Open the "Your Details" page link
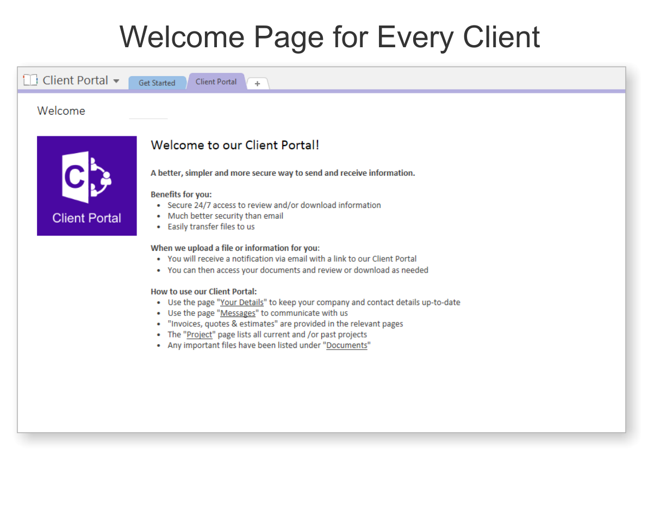Screen dimensions: 654x532 pyautogui.click(x=242, y=302)
